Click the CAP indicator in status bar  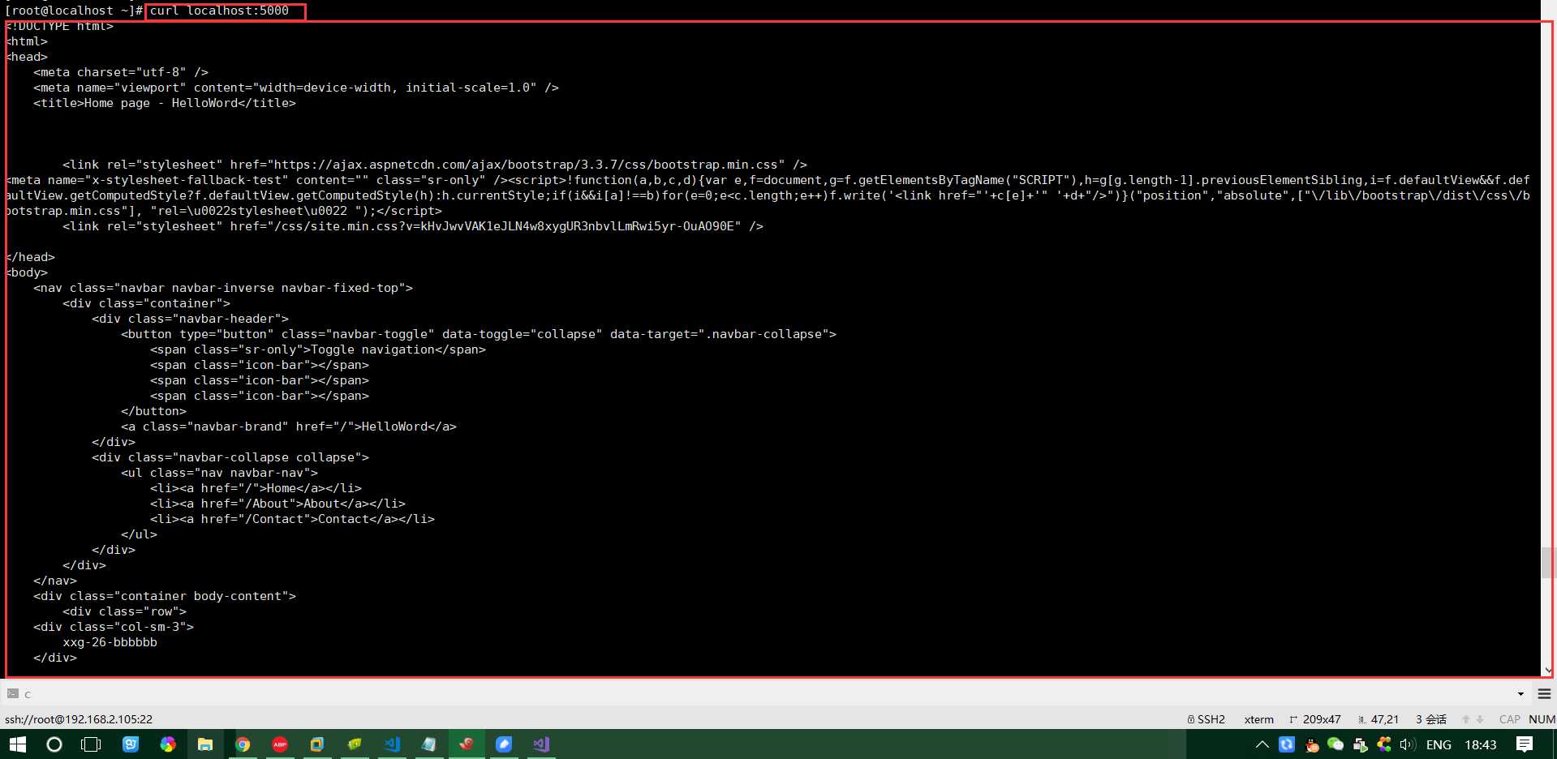pos(1509,719)
